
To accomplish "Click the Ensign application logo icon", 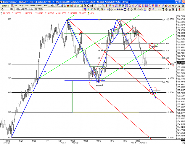I will click(1, 2).
